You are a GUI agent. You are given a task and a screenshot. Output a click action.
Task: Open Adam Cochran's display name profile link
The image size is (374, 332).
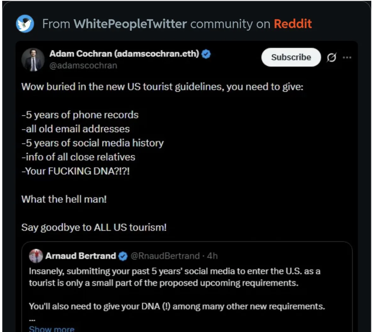tap(124, 54)
